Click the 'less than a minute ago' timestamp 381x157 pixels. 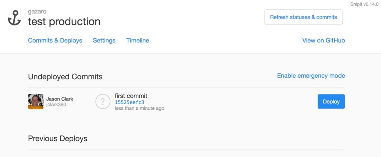pos(139,108)
